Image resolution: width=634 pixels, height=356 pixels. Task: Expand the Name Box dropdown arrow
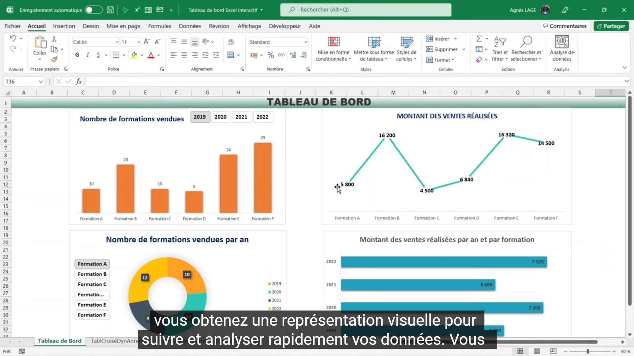(41, 81)
